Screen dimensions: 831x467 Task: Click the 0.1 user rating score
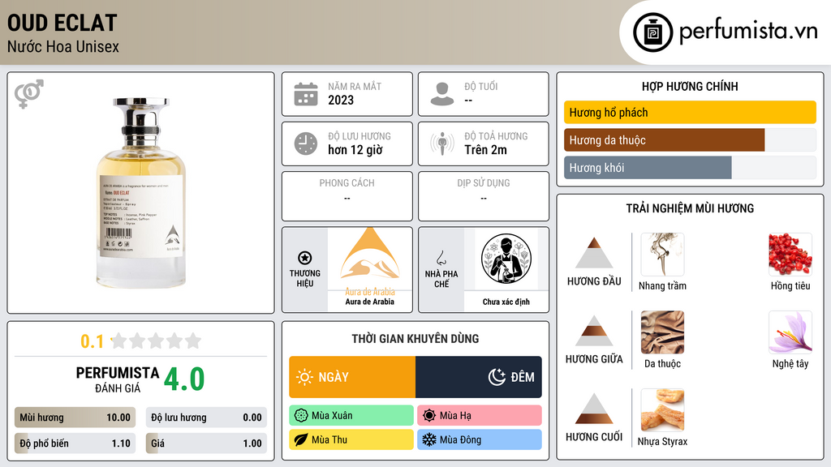click(92, 341)
